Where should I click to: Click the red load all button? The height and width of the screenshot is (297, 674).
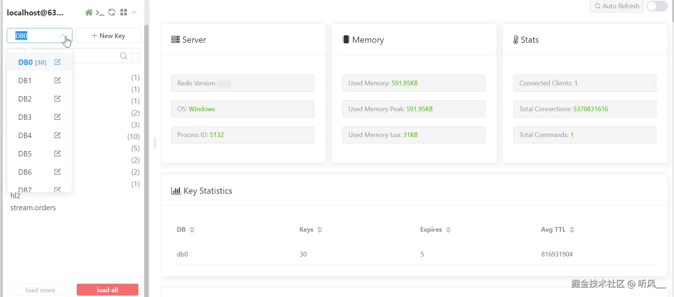tap(107, 290)
